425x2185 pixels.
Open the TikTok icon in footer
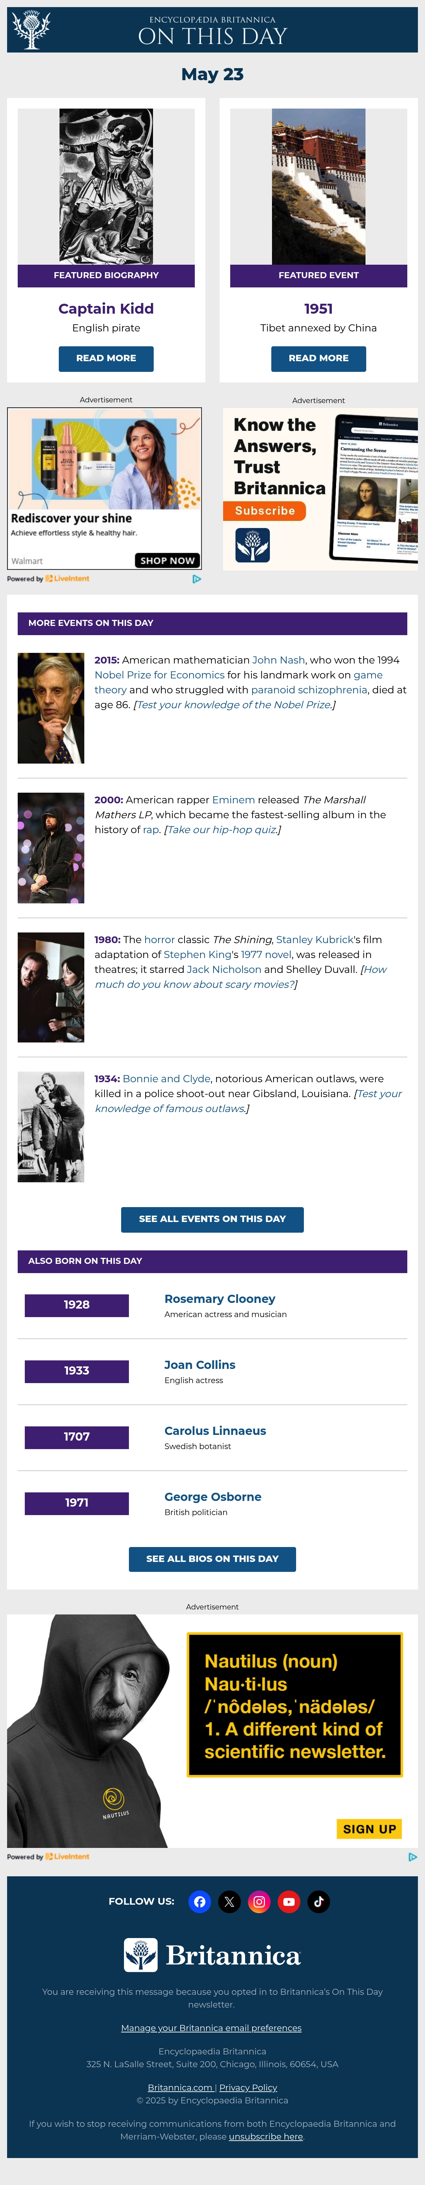pos(318,1901)
